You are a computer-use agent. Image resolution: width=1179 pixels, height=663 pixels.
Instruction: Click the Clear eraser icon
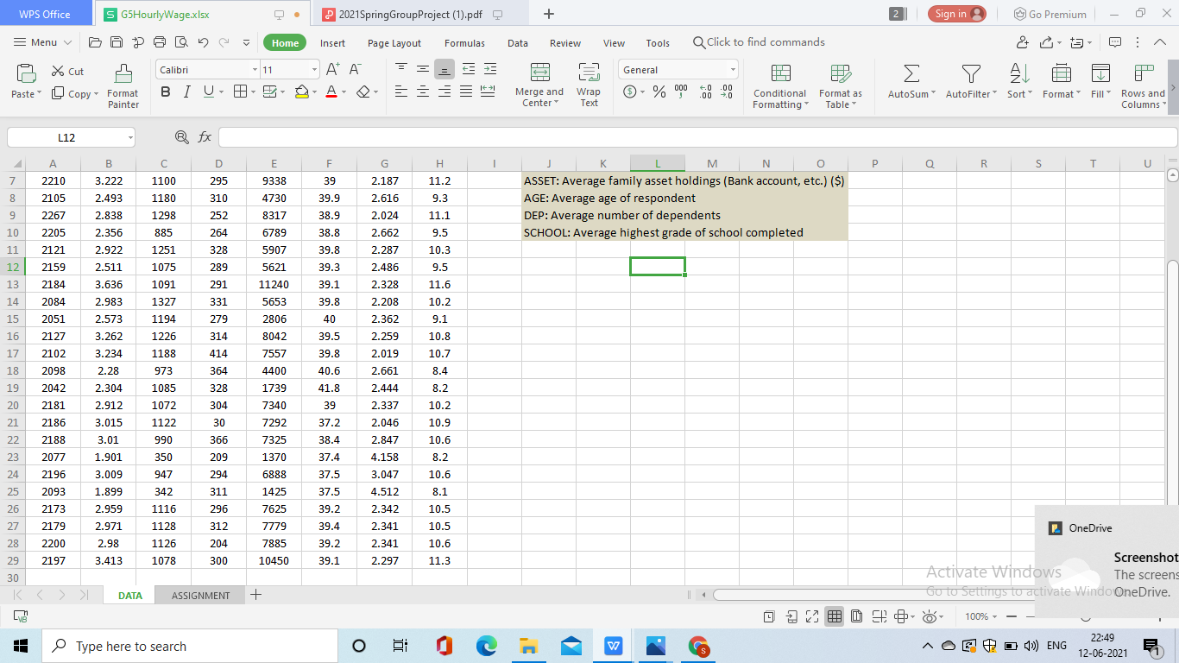click(363, 92)
